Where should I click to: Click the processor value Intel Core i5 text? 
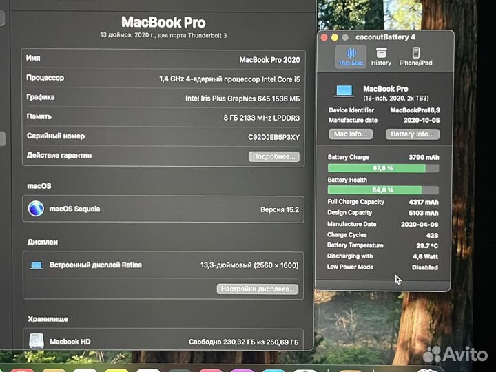tap(229, 79)
